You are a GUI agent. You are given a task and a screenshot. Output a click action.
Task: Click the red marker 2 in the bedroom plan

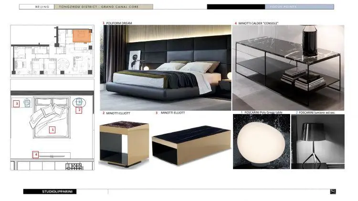79,110
